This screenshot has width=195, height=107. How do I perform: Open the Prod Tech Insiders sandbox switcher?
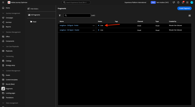tap(160, 2)
